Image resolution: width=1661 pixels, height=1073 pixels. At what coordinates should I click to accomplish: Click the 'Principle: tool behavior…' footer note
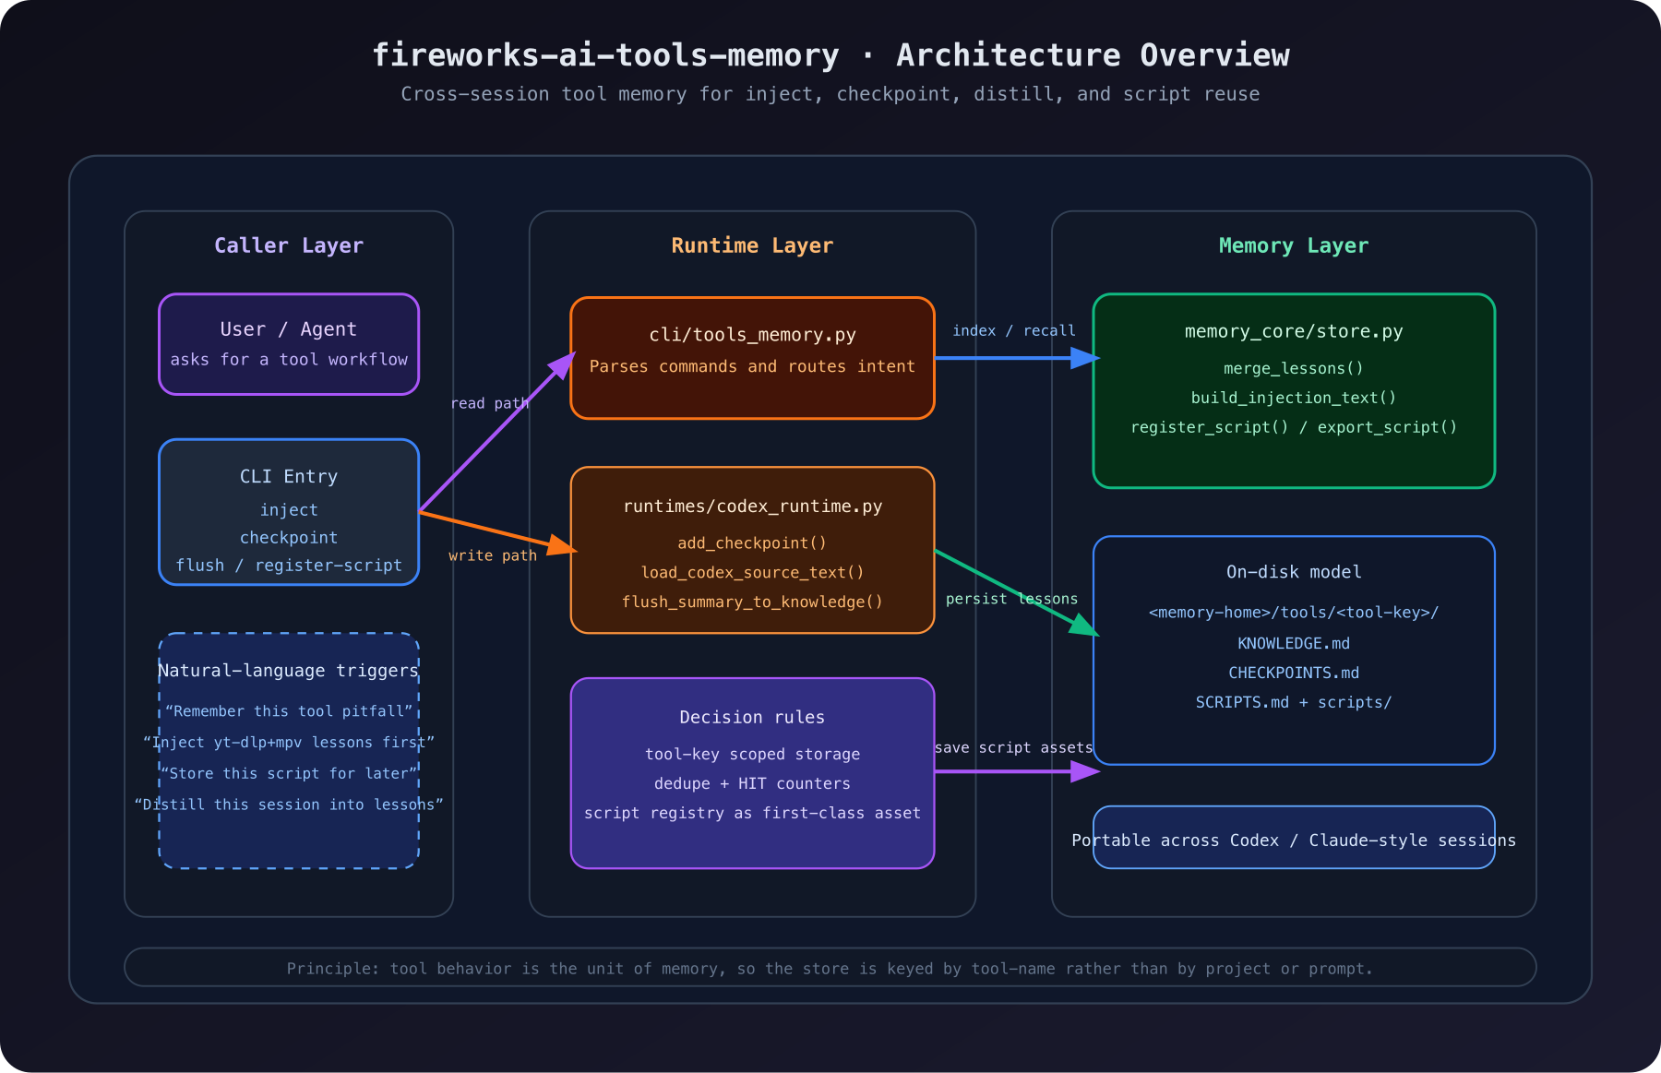pyautogui.click(x=830, y=968)
